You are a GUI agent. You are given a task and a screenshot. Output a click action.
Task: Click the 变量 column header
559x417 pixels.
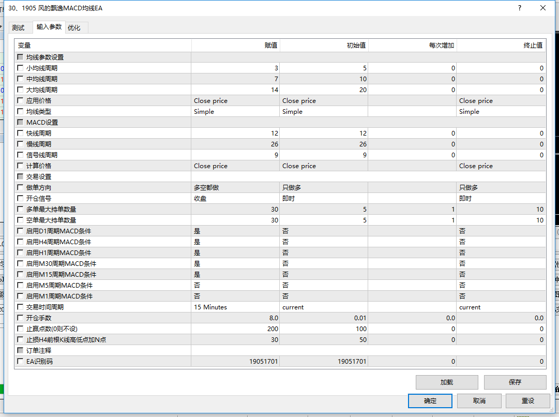pos(103,46)
